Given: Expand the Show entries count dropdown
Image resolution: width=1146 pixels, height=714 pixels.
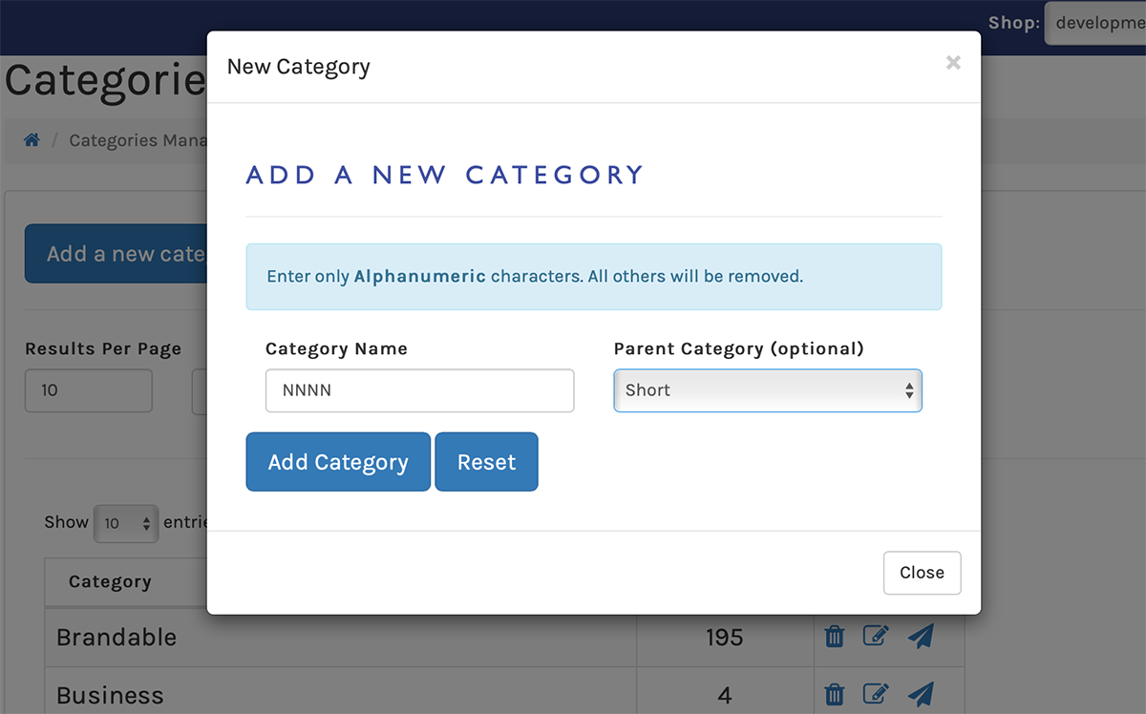Looking at the screenshot, I should click(126, 523).
